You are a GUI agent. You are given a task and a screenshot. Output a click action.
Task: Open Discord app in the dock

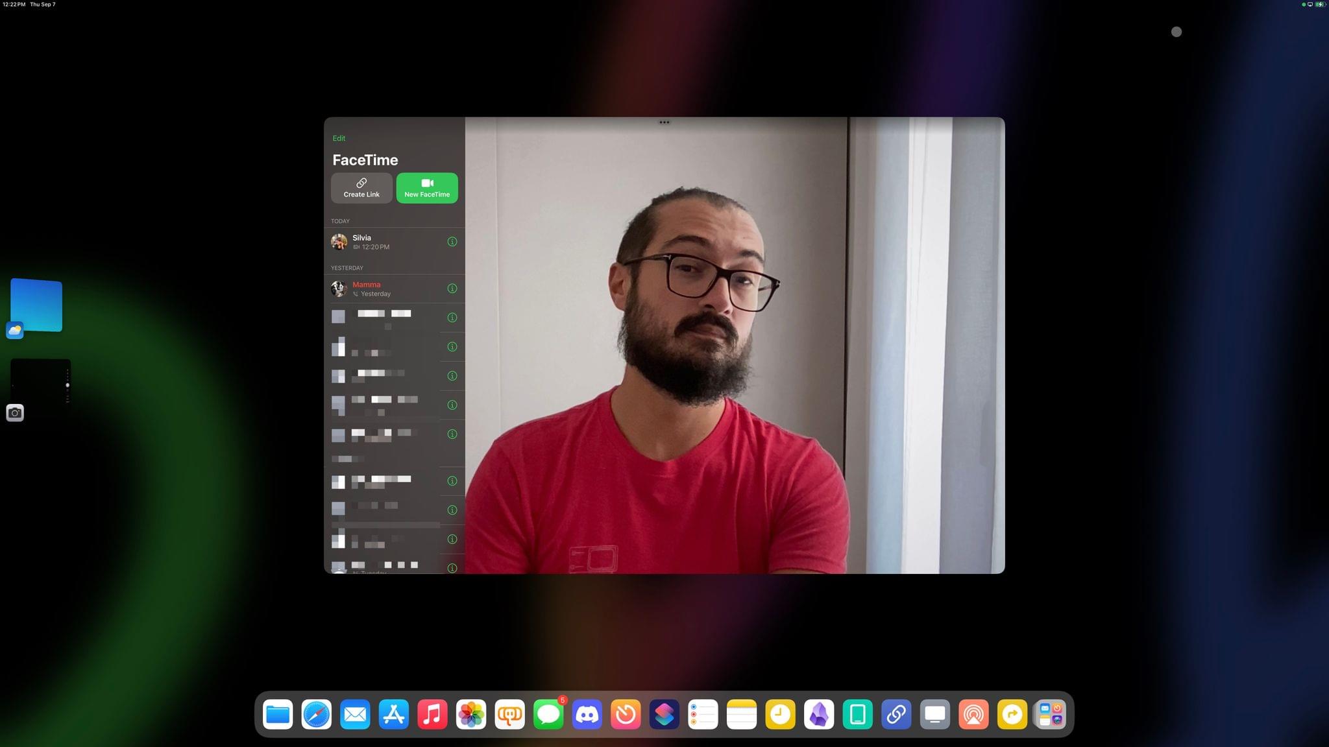click(587, 714)
